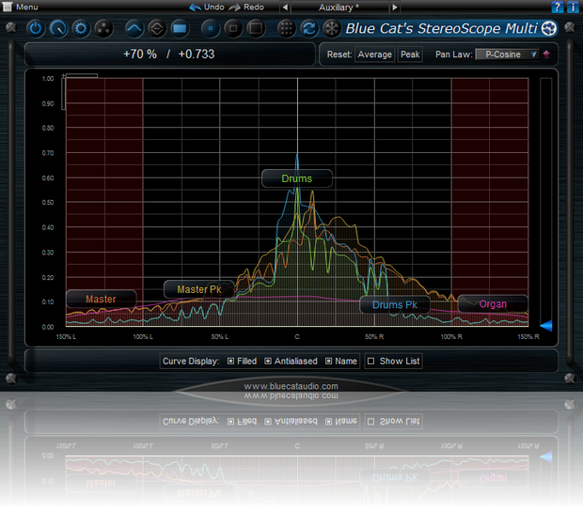Click the knob-shaped controls icon
Viewport: 583px width, 509px height.
58,28
